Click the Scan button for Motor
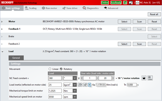The height and width of the screenshot is (101, 162). click(139, 22)
